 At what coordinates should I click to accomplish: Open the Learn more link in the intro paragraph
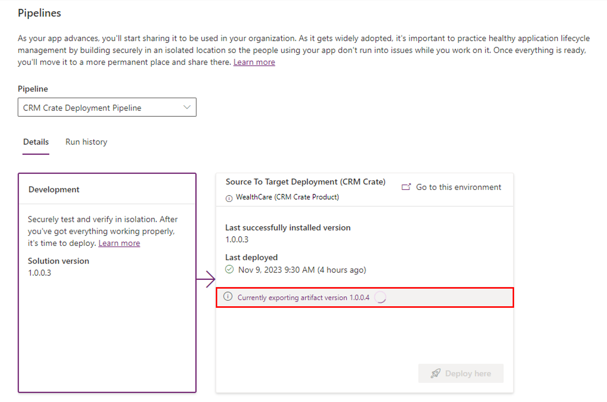[254, 62]
